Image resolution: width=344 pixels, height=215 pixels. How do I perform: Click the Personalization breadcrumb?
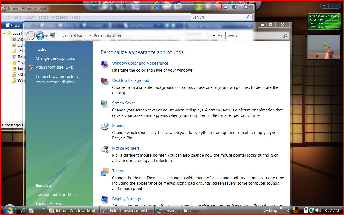(107, 36)
